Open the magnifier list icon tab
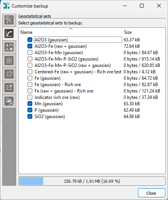The image size is (168, 200). (9, 20)
